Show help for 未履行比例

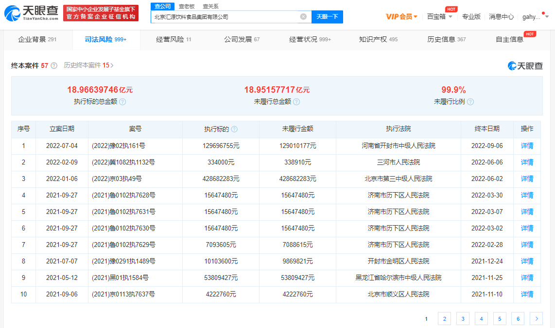click(470, 102)
